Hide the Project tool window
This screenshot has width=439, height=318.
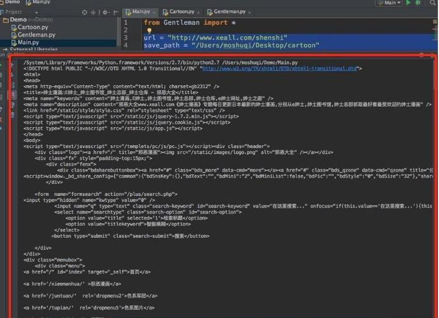(x=115, y=12)
